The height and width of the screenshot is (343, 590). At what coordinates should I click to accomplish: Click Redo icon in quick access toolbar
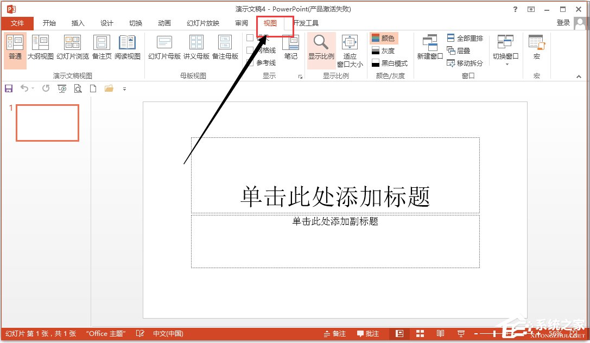point(46,88)
